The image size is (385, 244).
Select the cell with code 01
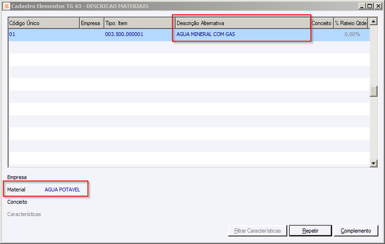[x=44, y=34]
